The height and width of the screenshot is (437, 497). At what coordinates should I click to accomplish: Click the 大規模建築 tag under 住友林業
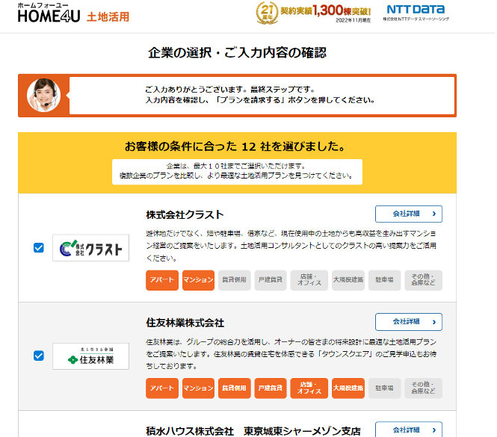click(348, 388)
